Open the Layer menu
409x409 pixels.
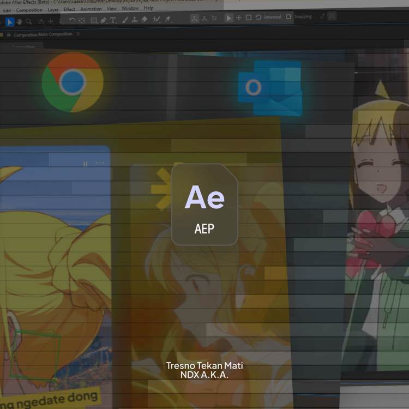point(53,10)
